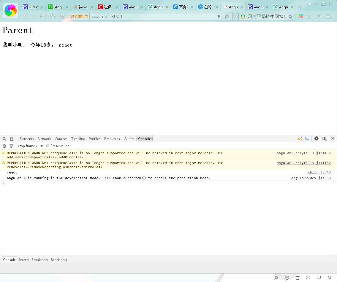Click the browser back arrow
The width and height of the screenshot is (337, 282).
[x=25, y=17]
